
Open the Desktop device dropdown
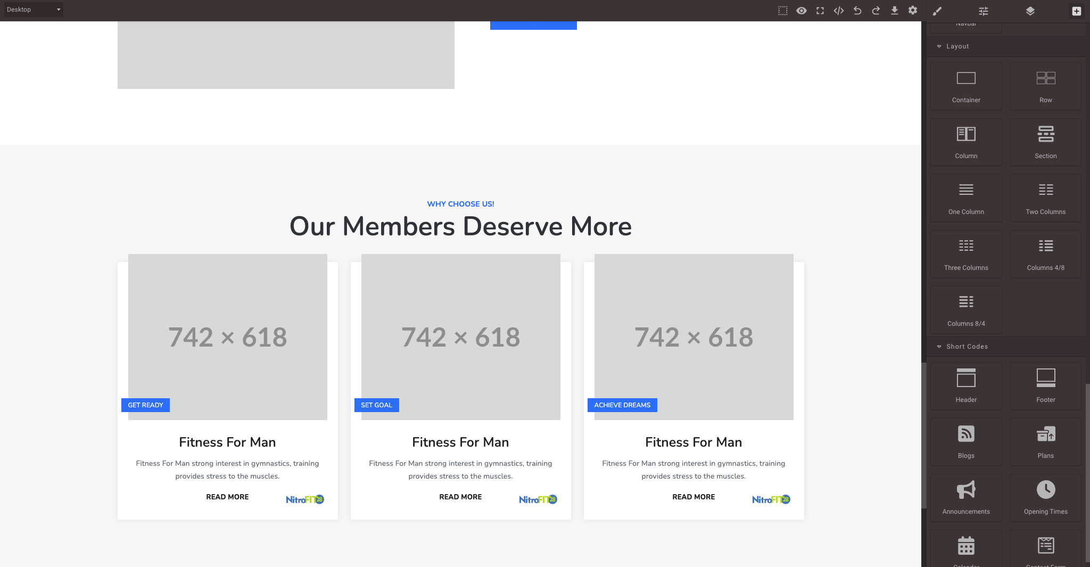[34, 10]
